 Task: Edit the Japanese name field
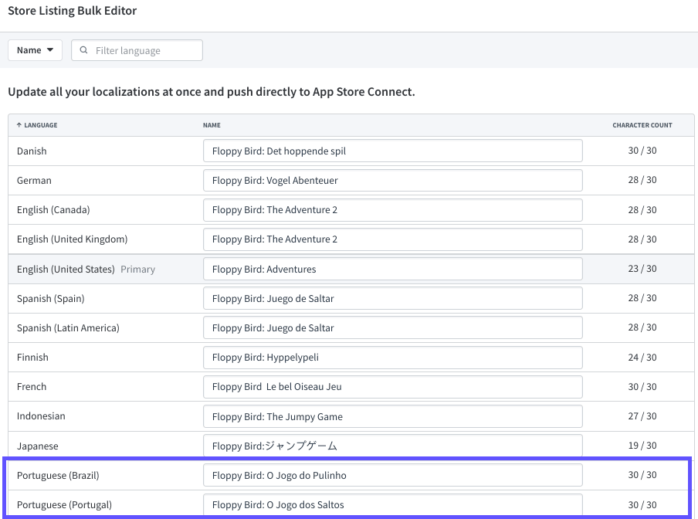pyautogui.click(x=392, y=446)
